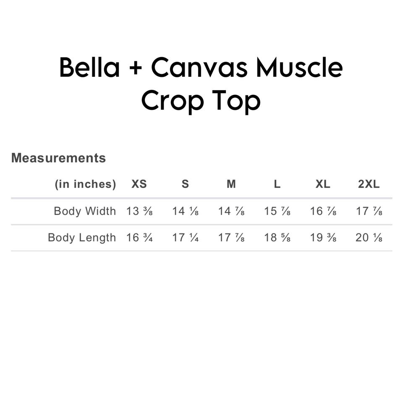Select the XL size column header
The width and height of the screenshot is (403, 403).
[323, 184]
